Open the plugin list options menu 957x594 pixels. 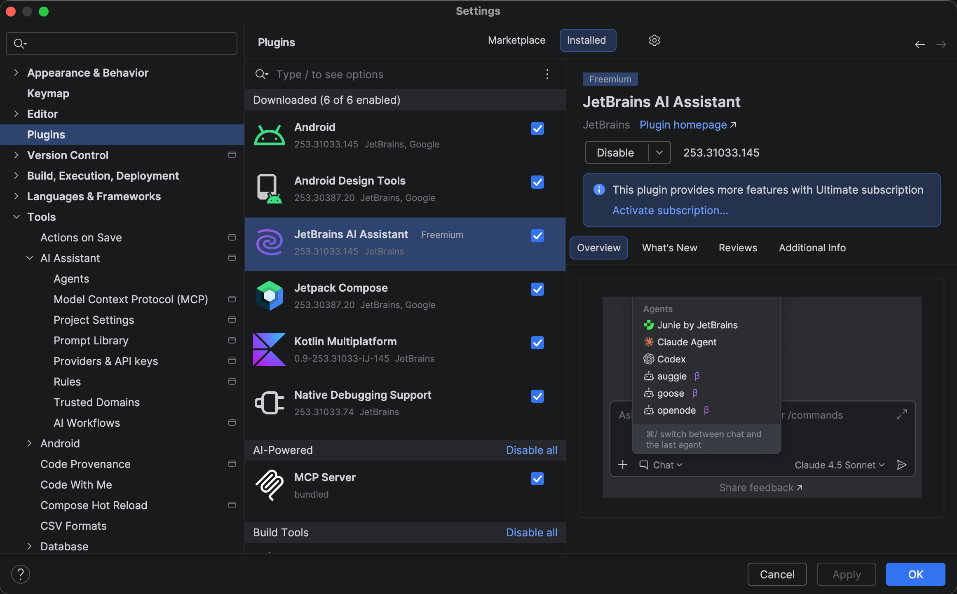(x=547, y=74)
